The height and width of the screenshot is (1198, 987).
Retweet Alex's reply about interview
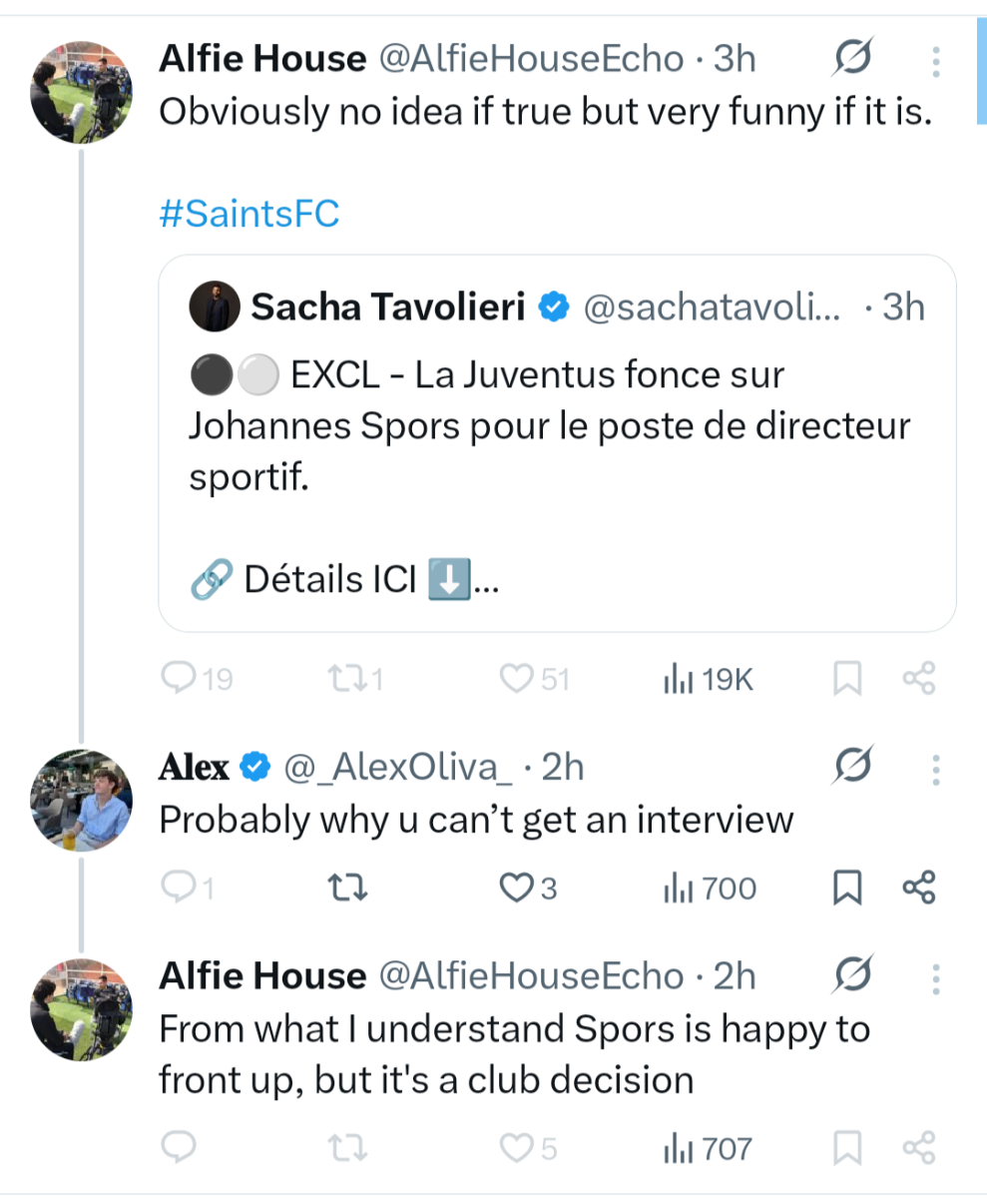[x=345, y=888]
